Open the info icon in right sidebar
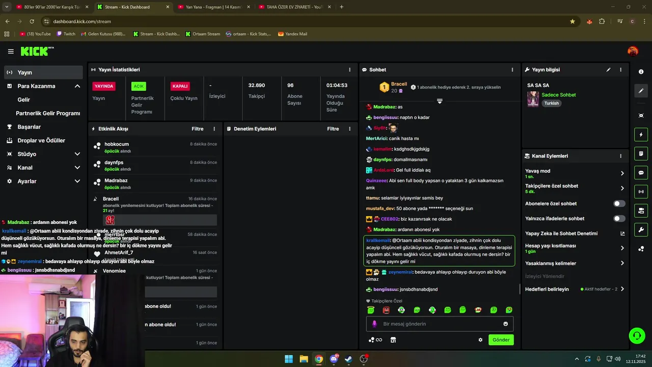 pyautogui.click(x=641, y=72)
